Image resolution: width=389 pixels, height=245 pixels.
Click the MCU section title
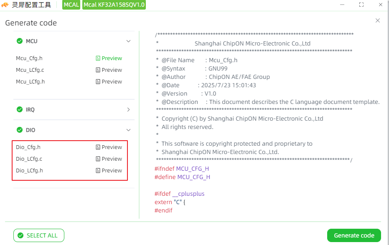click(x=31, y=41)
